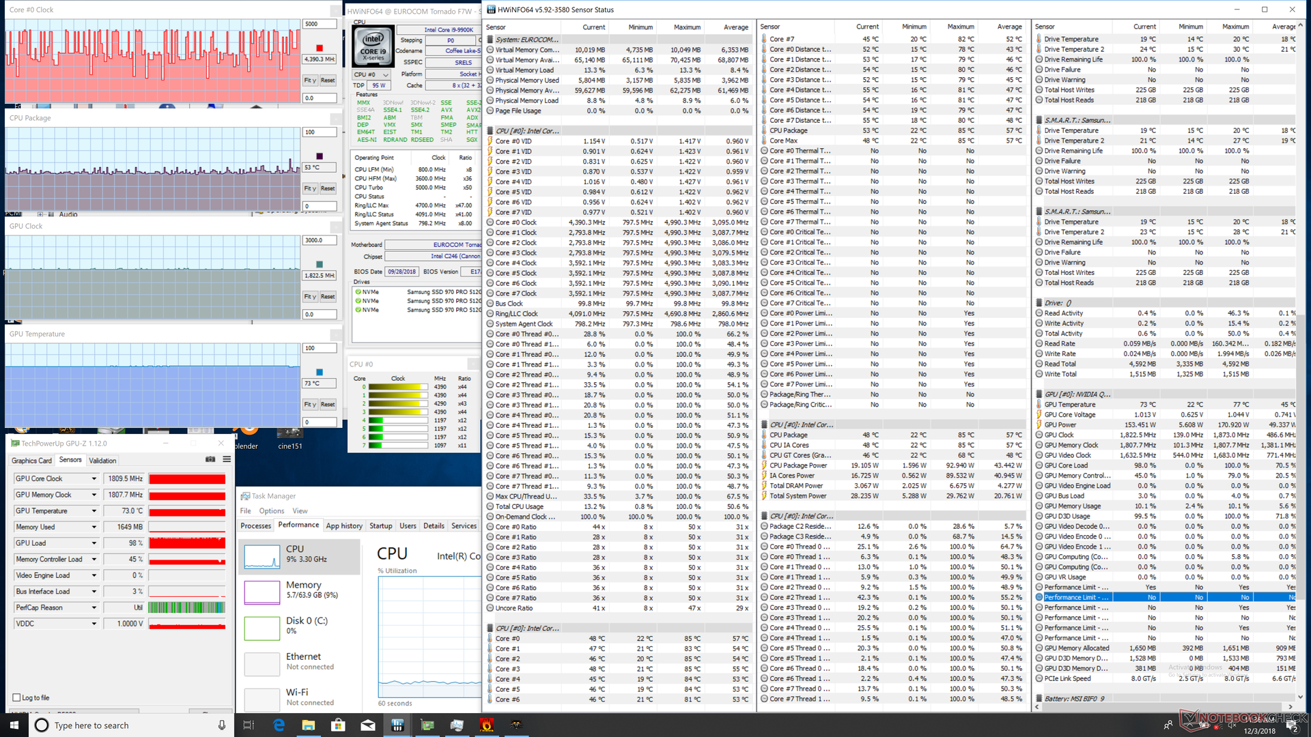Open Task View on the taskbar
Viewport: 1311px width, 737px height.
[x=249, y=725]
